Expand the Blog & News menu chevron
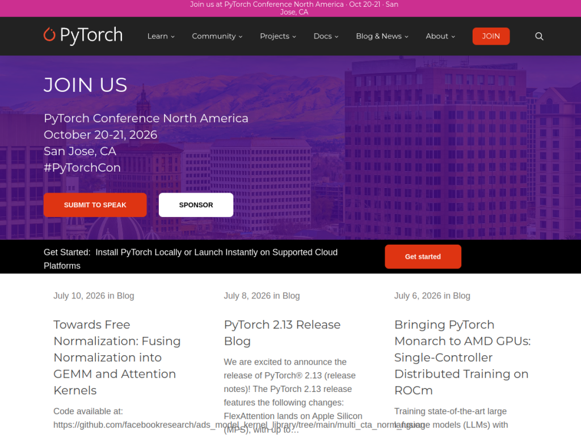 tap(406, 37)
